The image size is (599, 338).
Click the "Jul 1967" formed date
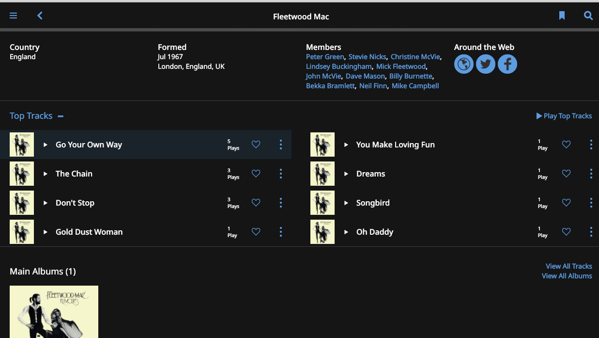[170, 57]
